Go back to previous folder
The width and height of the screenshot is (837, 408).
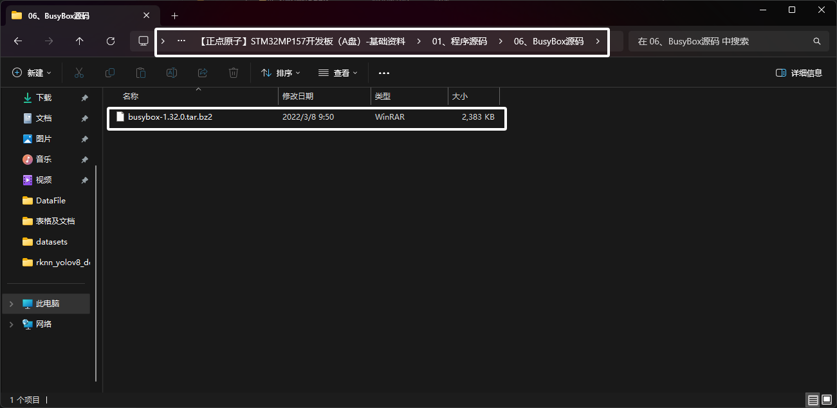click(18, 41)
